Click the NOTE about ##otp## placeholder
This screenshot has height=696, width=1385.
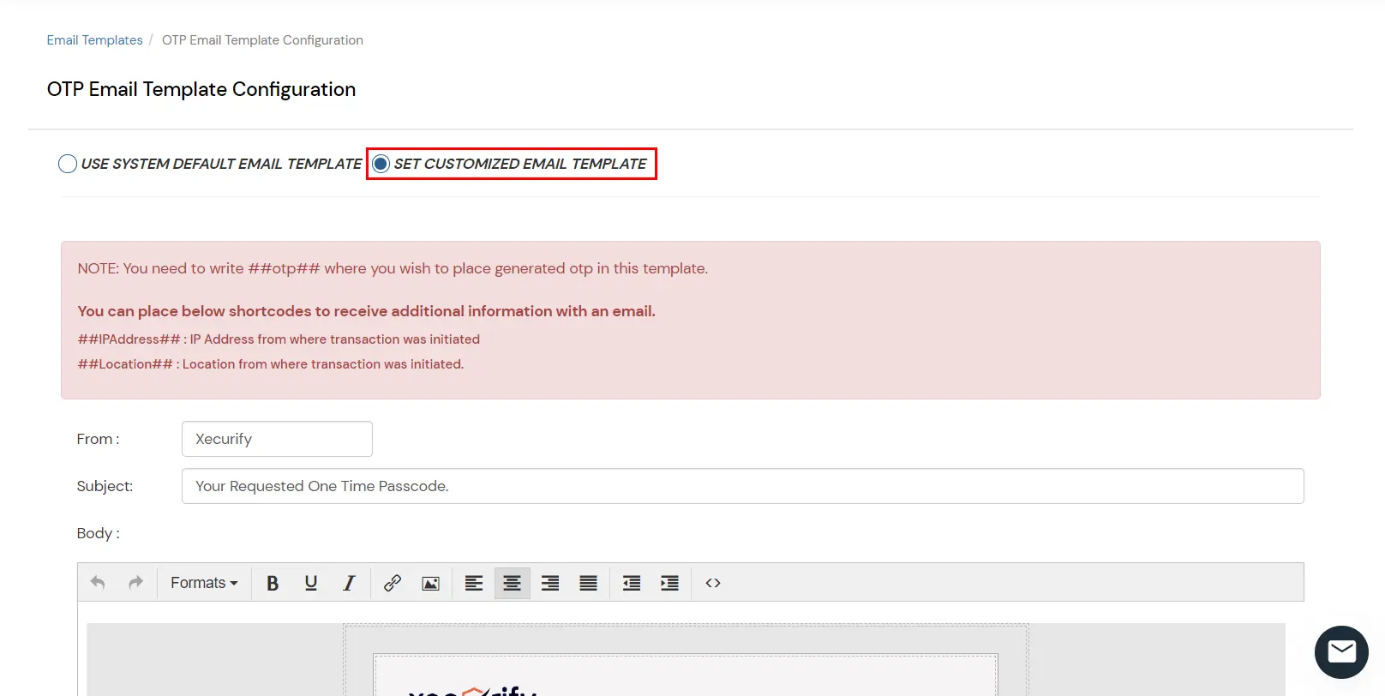[393, 268]
